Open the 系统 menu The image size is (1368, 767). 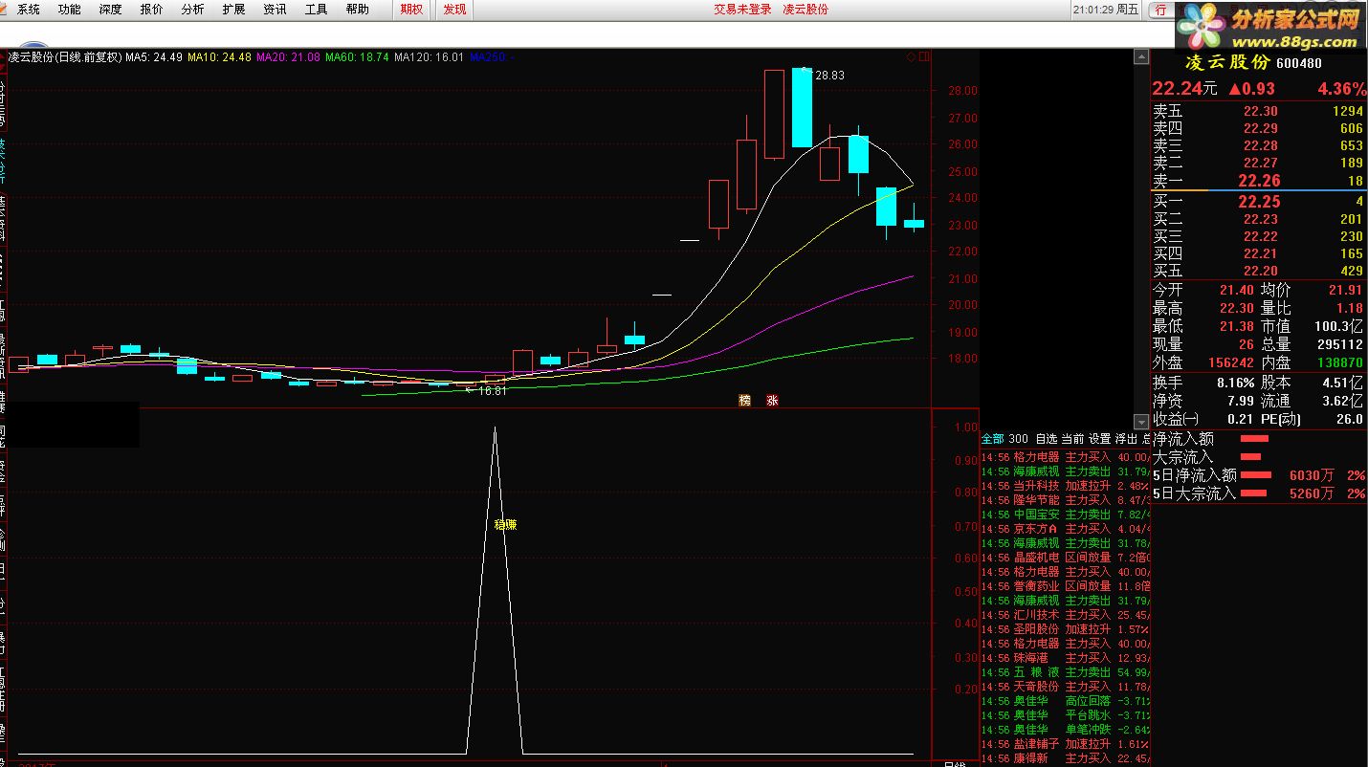(29, 10)
